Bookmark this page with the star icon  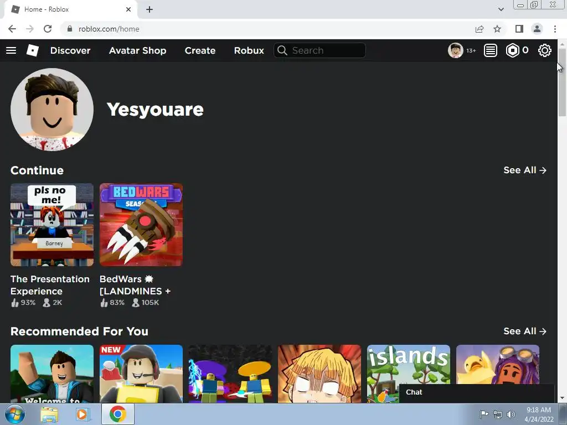pyautogui.click(x=497, y=29)
